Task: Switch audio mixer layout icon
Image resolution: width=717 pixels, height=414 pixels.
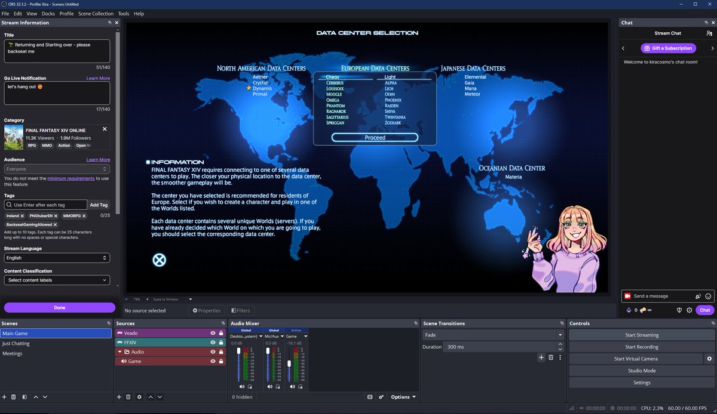Action: tap(370, 397)
